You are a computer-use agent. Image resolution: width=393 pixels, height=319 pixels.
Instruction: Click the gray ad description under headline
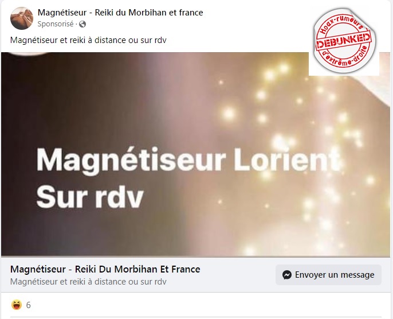[x=88, y=282]
